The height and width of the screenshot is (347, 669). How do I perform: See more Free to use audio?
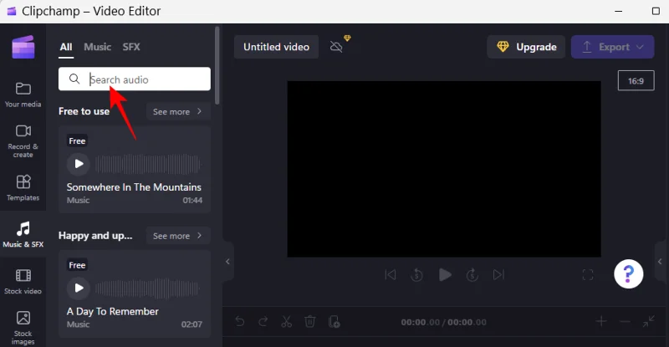177,111
